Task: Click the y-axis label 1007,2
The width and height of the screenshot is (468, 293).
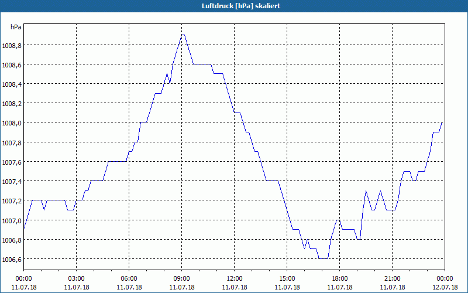Action: [12, 201]
